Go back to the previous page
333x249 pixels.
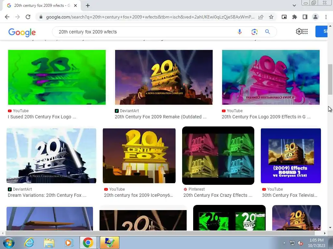pyautogui.click(x=7, y=17)
